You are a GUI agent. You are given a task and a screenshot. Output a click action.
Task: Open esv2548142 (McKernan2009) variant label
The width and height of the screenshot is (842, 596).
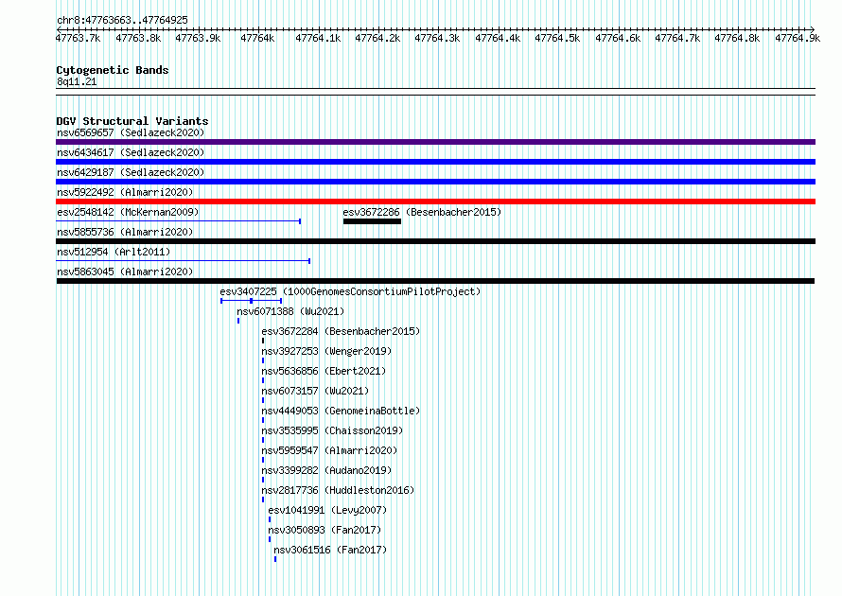pyautogui.click(x=128, y=212)
